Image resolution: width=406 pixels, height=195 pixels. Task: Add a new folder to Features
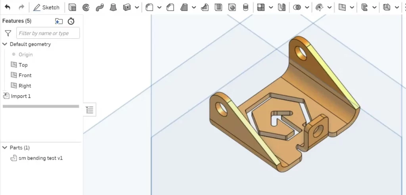click(x=59, y=21)
